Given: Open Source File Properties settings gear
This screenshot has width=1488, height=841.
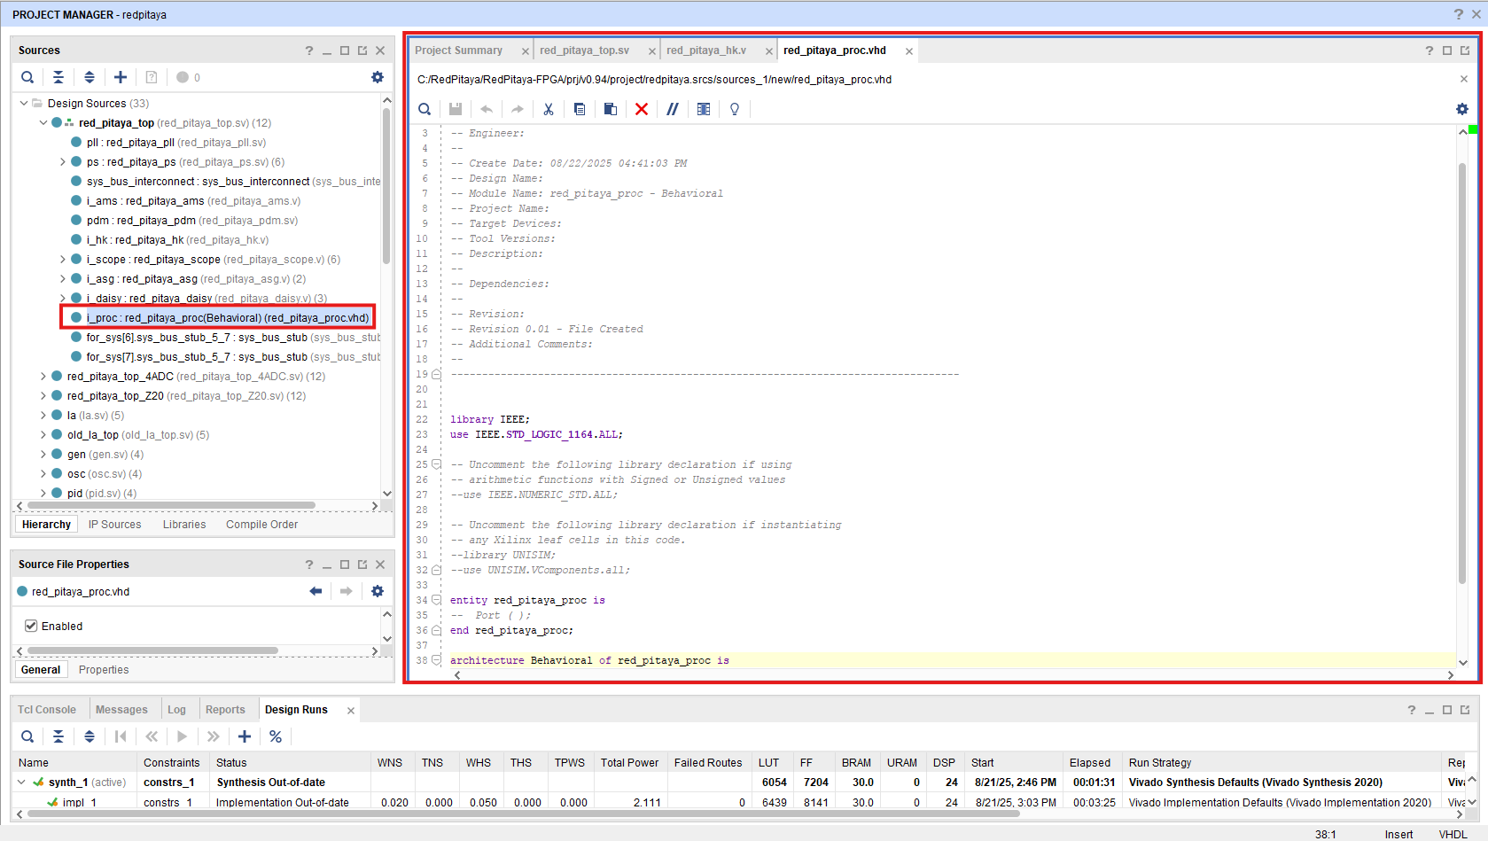Looking at the screenshot, I should pyautogui.click(x=378, y=591).
